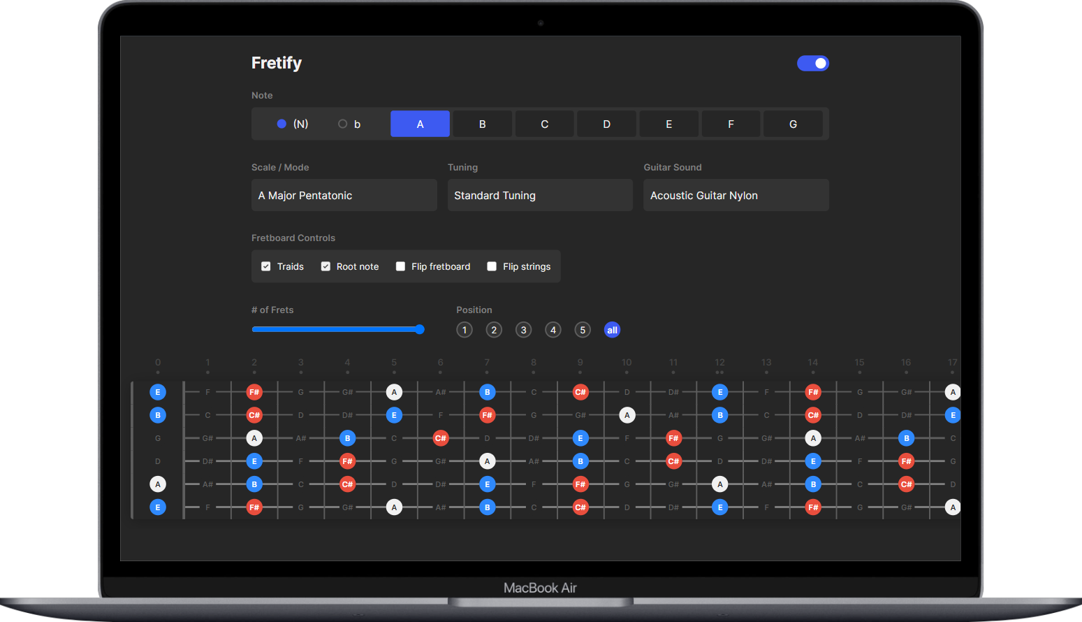Image resolution: width=1082 pixels, height=622 pixels.
Task: Click the red C# marker at fret 9 high string
Action: (x=580, y=392)
